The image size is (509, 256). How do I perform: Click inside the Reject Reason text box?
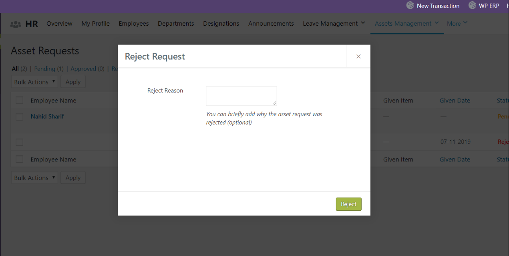tap(241, 95)
